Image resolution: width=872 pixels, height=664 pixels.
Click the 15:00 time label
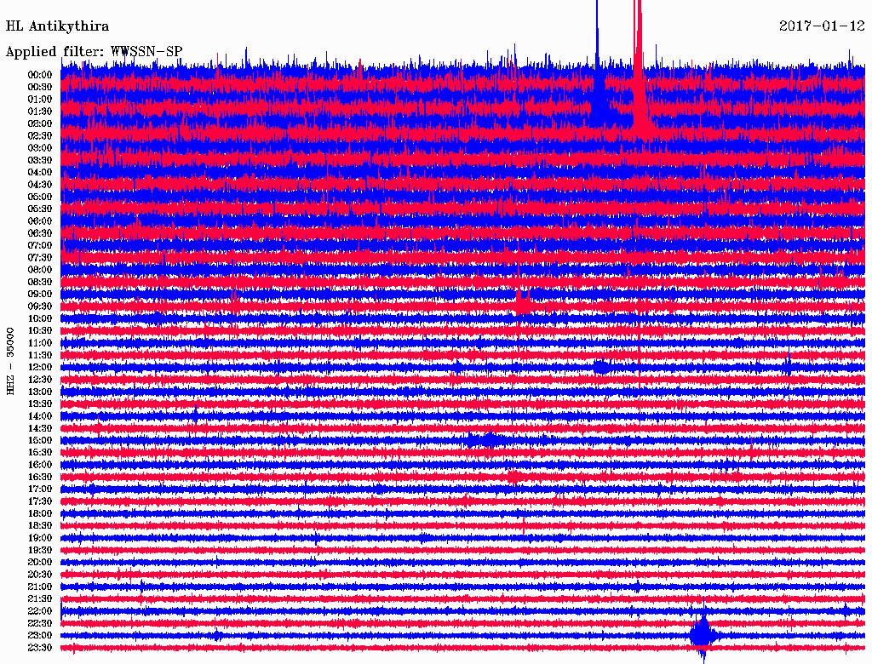[x=40, y=440]
